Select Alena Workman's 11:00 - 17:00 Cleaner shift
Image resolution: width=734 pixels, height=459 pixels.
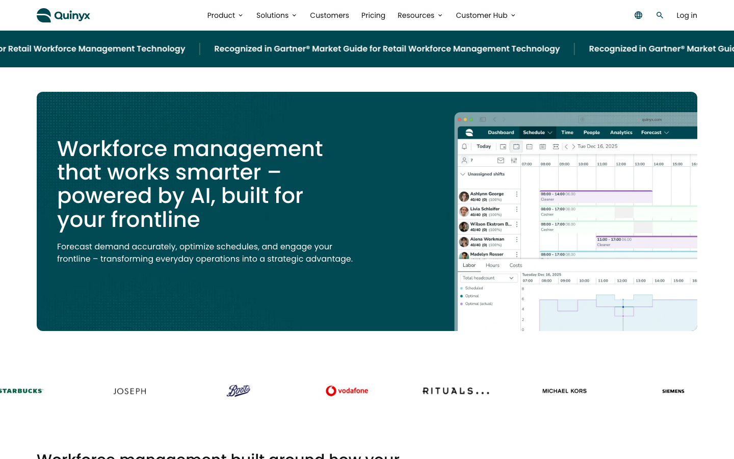coord(647,242)
